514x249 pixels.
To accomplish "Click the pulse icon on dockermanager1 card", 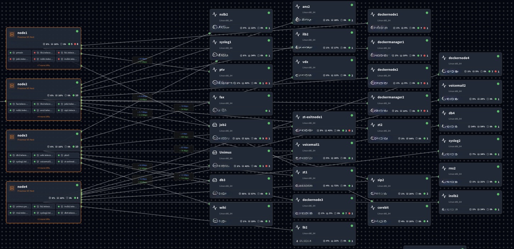I will pos(373,42).
